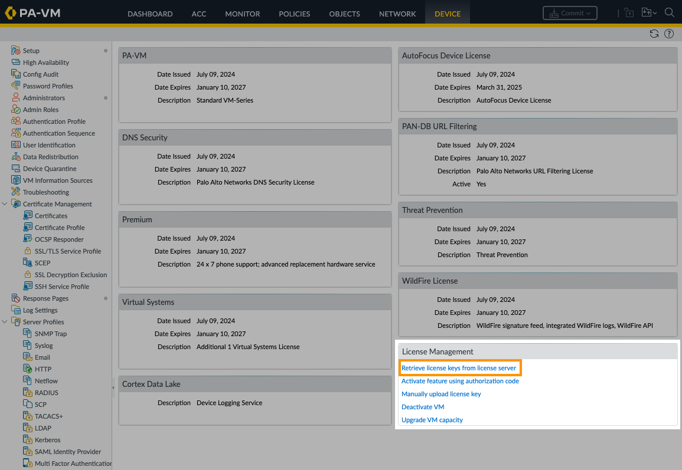
Task: Collapse the Server Profiles tree node
Action: point(5,322)
